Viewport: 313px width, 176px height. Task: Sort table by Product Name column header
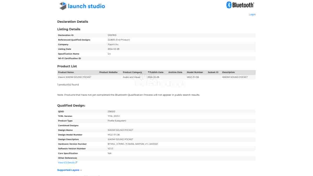[66, 72]
